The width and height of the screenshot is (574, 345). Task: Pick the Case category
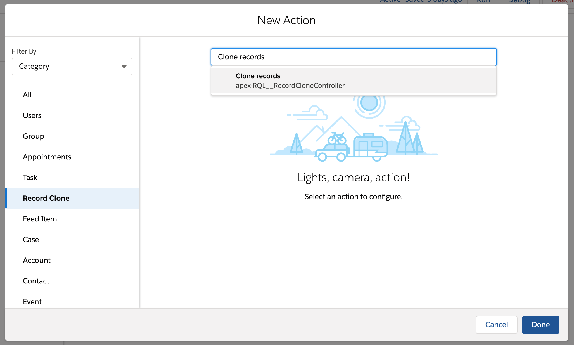coord(31,240)
